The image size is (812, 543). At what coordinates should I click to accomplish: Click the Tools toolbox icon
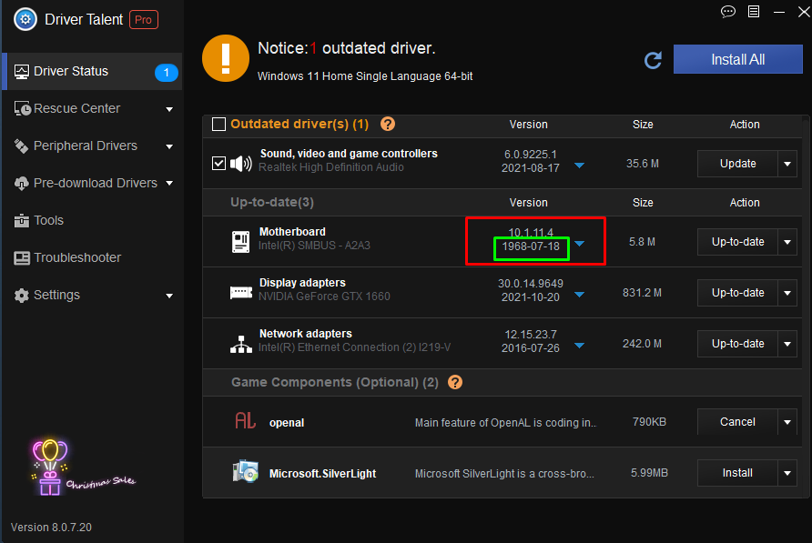click(x=21, y=220)
